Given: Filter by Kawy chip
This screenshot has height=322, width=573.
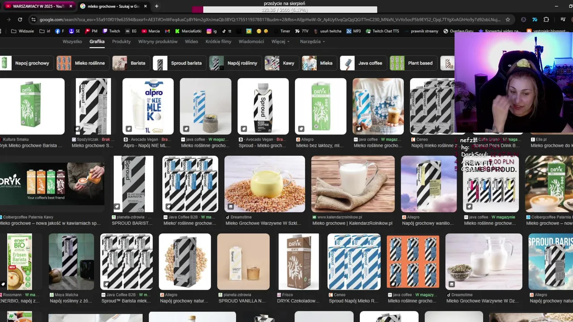Looking at the screenshot, I should 281,63.
